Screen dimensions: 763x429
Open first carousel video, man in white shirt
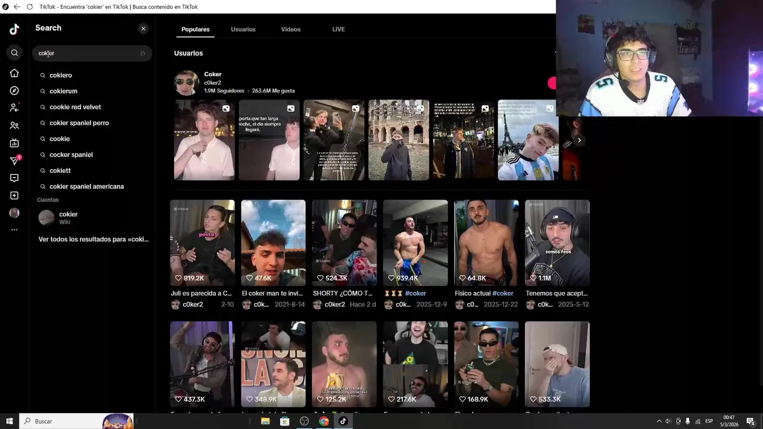pyautogui.click(x=204, y=140)
